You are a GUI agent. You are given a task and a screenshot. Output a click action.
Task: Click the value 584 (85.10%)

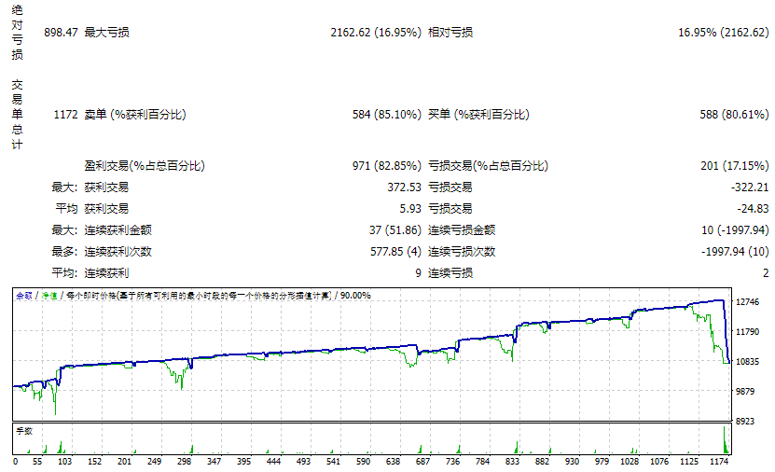click(386, 115)
